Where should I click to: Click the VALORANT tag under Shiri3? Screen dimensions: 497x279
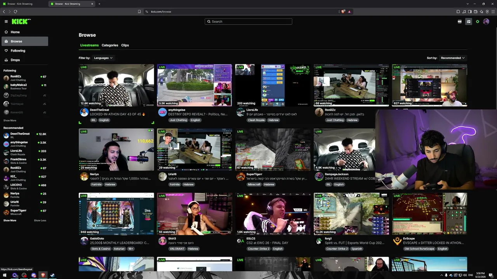(177, 249)
